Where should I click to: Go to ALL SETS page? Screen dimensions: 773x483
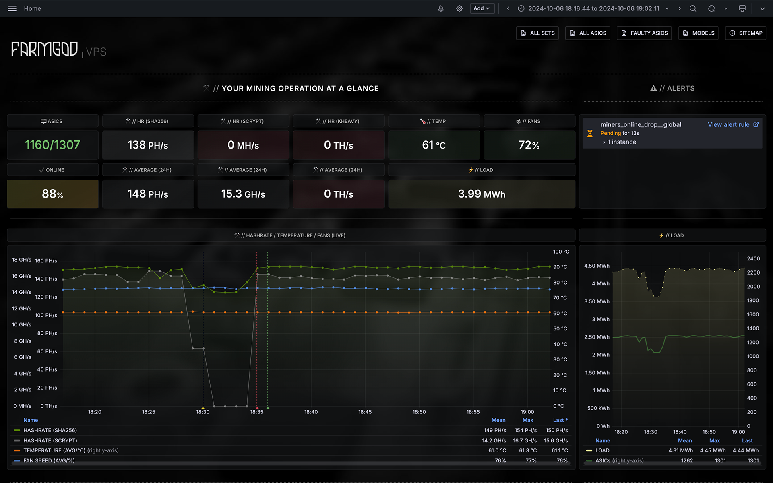click(537, 33)
